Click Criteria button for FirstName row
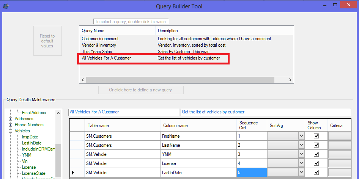This screenshot has width=359, height=179. pyautogui.click(x=340, y=136)
